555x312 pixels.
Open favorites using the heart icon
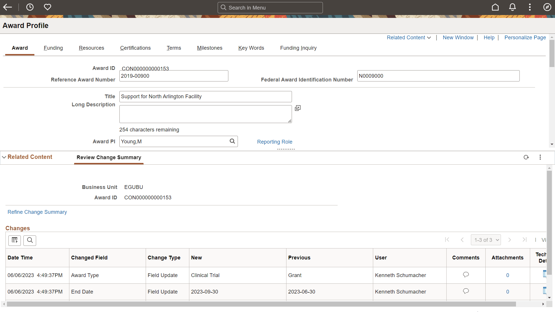click(47, 7)
